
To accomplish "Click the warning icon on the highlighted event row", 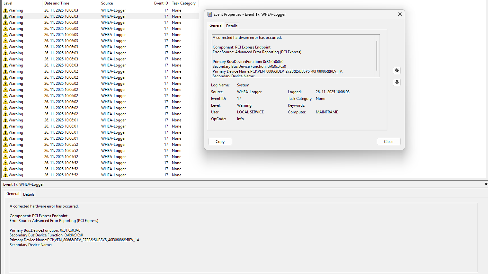I will click(5, 16).
